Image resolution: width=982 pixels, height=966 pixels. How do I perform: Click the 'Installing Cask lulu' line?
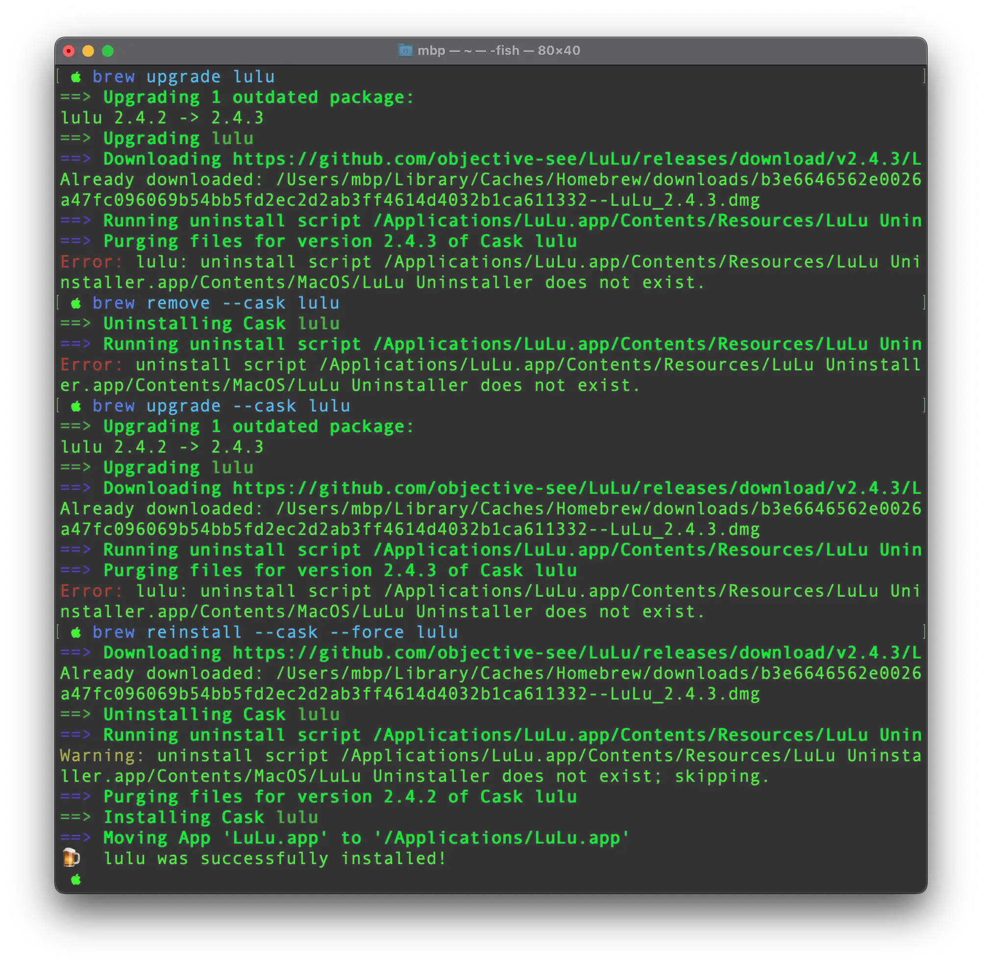[x=211, y=818]
